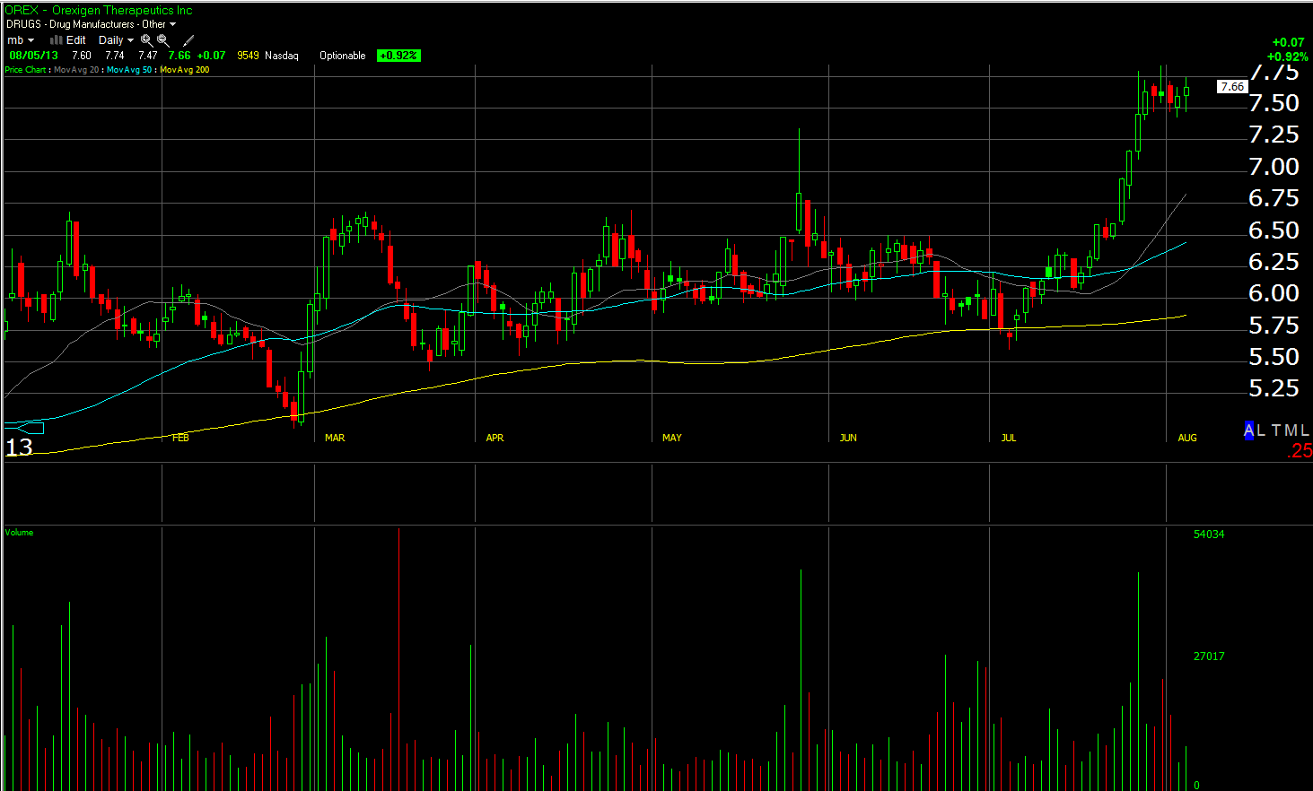1313x791 pixels.
Task: Click the bar chart icon beside Edit
Action: [56, 40]
